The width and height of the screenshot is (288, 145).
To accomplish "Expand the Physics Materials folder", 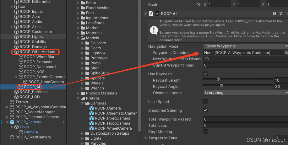I will click(78, 93).
